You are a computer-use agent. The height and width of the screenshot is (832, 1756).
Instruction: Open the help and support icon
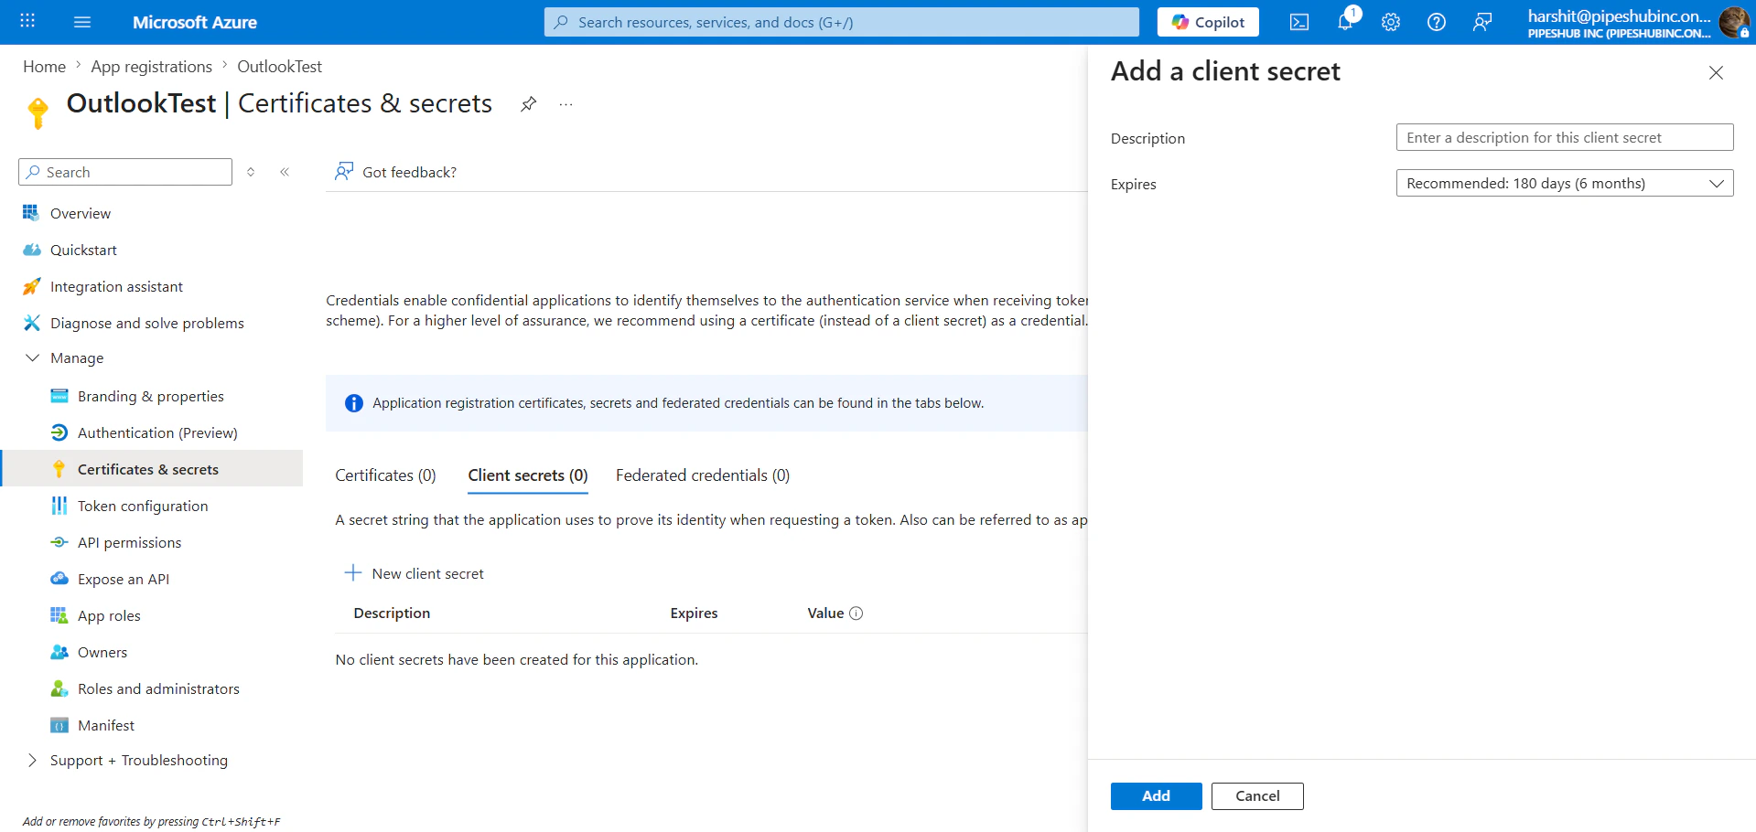click(x=1436, y=21)
